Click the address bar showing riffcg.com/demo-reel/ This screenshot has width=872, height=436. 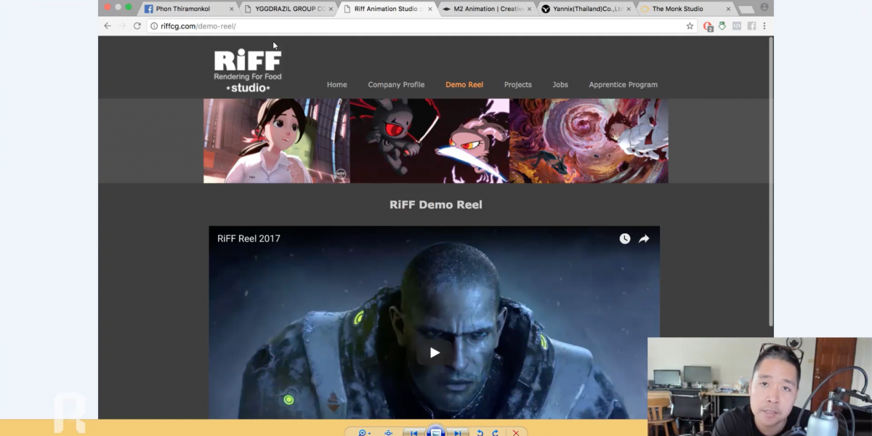tap(421, 26)
